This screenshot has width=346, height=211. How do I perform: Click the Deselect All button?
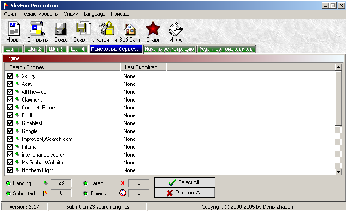(x=185, y=193)
